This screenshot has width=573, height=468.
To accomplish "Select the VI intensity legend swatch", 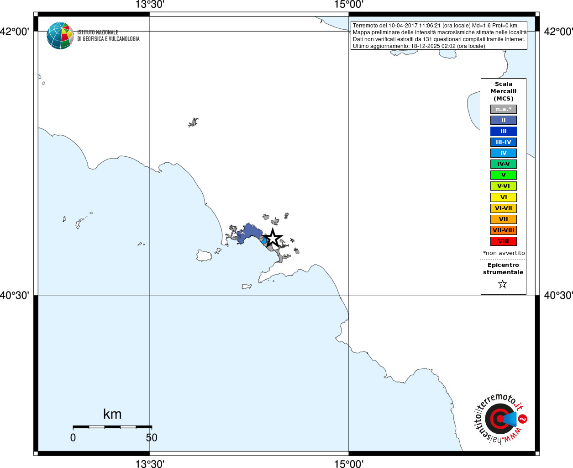I will (504, 197).
